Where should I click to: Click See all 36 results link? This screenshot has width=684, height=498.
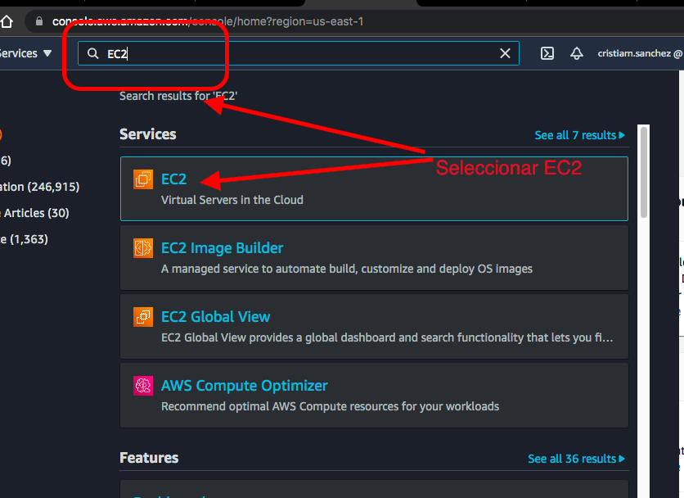coord(576,459)
